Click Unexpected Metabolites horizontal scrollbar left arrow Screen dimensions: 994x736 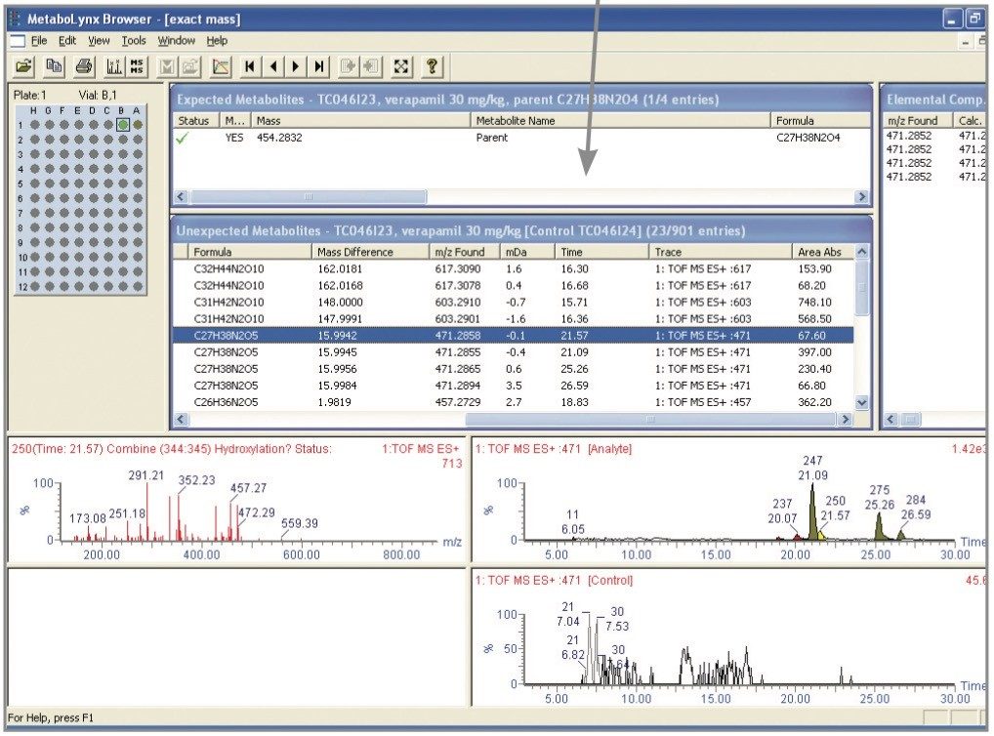click(x=181, y=419)
